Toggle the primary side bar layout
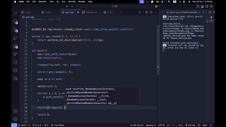The image size is (226, 127). 198,6
